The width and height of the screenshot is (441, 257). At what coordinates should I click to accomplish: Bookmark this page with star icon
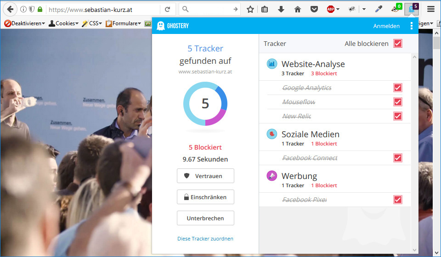250,9
